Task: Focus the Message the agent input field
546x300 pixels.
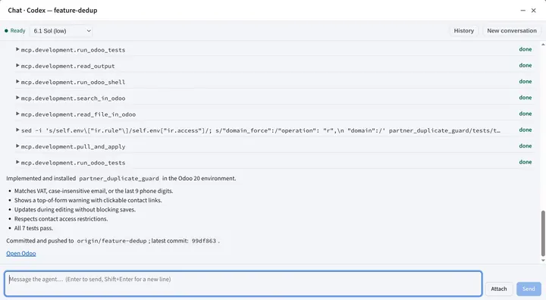Action: click(243, 283)
